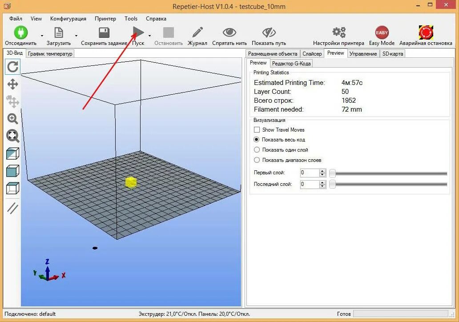Open the Принтер menu
Image resolution: width=459 pixels, height=322 pixels.
coord(105,18)
